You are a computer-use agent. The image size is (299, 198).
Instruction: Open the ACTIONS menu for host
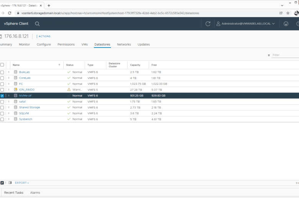[x=43, y=36]
